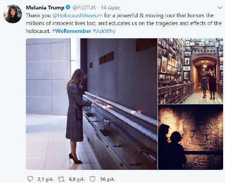Open the Melania Trump profile avatar
225x183 pixels.
pyautogui.click(x=13, y=14)
